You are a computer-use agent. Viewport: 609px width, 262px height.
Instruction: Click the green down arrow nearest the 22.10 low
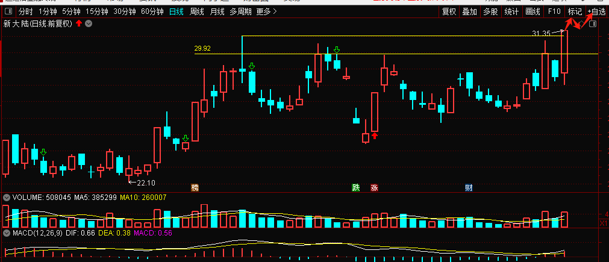click(186, 138)
